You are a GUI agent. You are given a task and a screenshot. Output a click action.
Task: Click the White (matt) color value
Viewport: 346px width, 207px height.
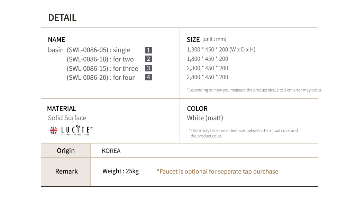click(205, 118)
